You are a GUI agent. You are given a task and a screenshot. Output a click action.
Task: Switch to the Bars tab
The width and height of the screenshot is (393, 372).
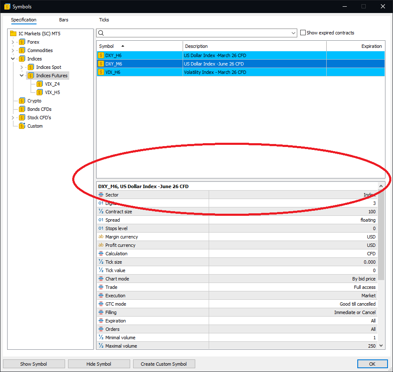coord(64,20)
